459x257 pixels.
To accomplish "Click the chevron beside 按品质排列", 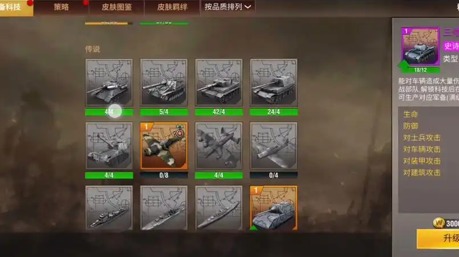I will [x=247, y=7].
